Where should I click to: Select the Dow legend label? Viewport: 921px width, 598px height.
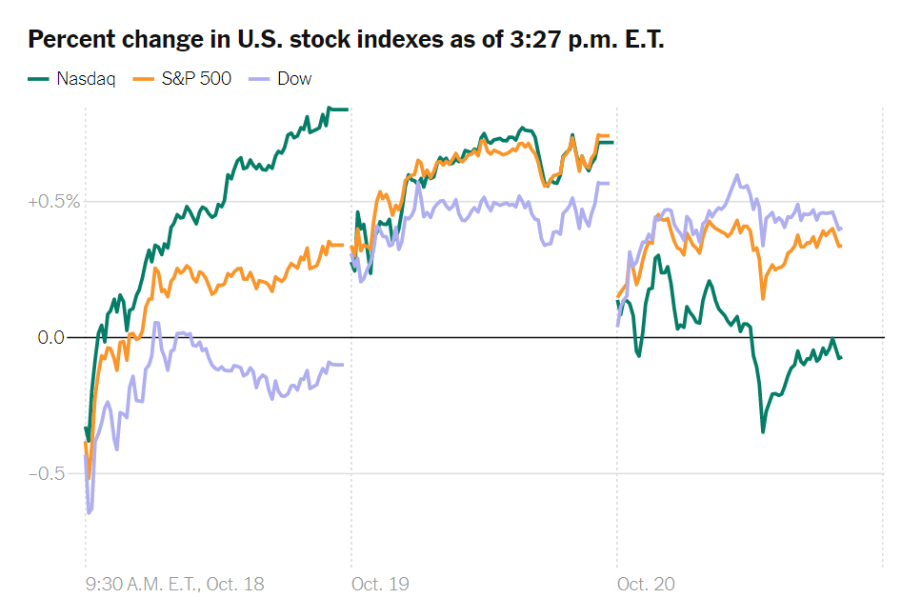tap(294, 79)
